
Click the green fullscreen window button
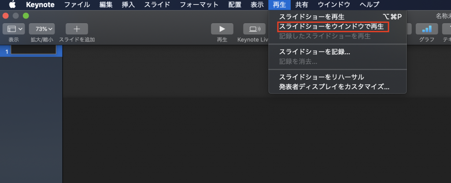26,16
